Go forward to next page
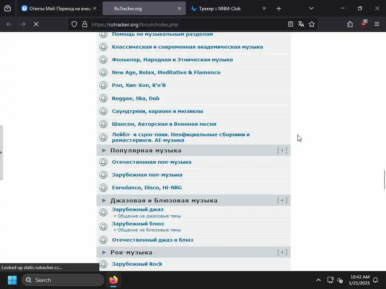386x289 pixels. (x=23, y=24)
